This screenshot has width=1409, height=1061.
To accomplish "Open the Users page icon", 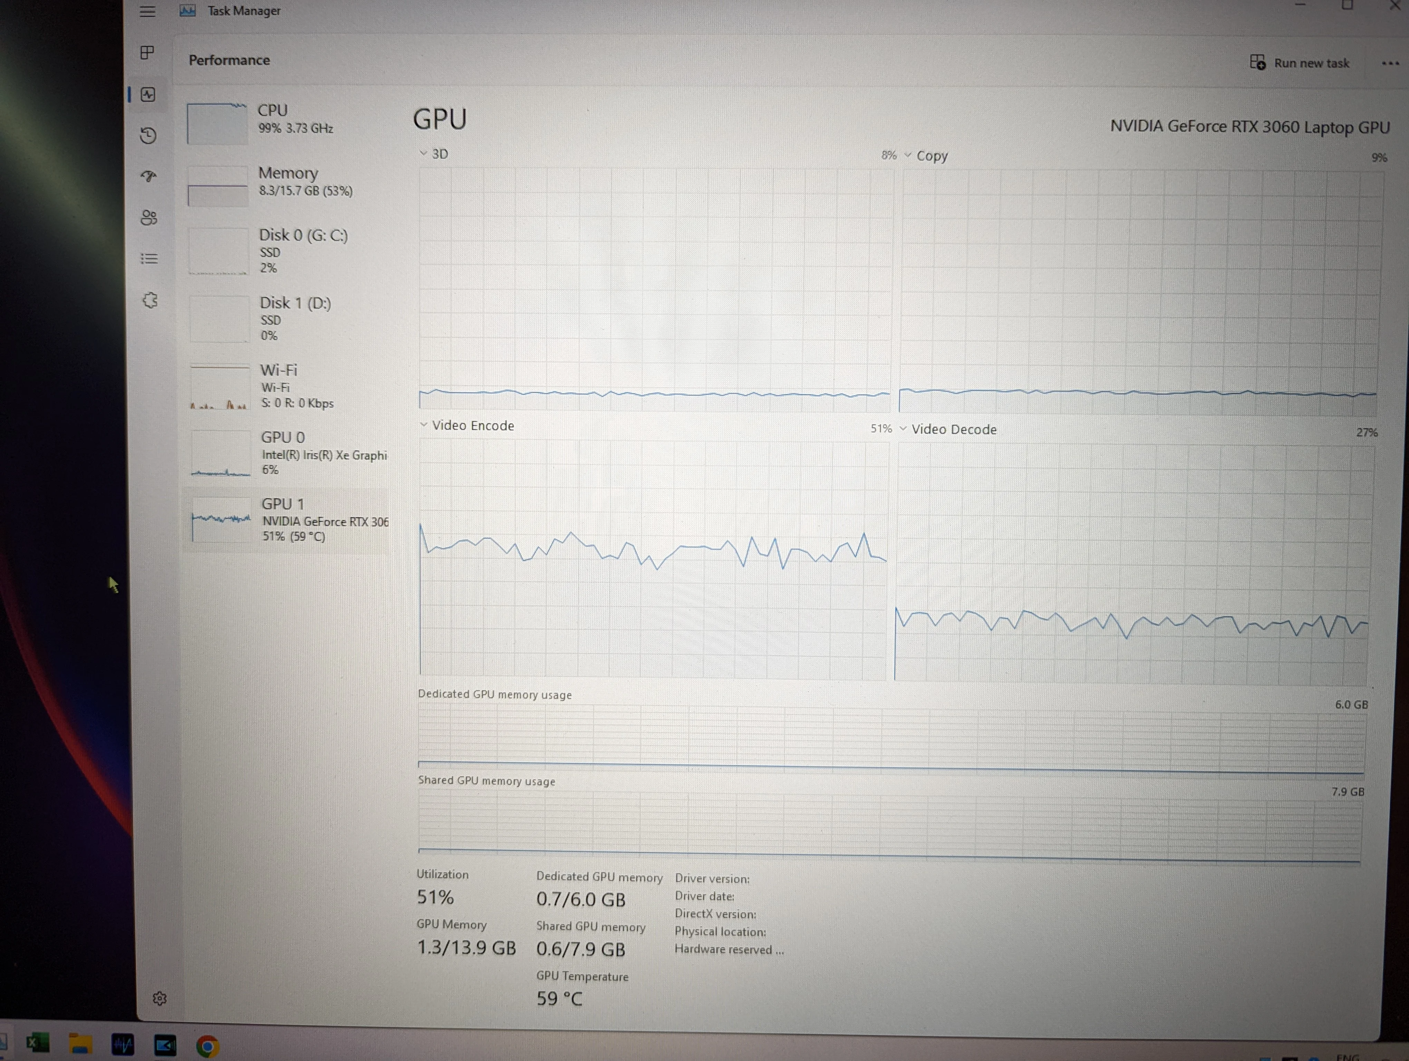I will (148, 218).
